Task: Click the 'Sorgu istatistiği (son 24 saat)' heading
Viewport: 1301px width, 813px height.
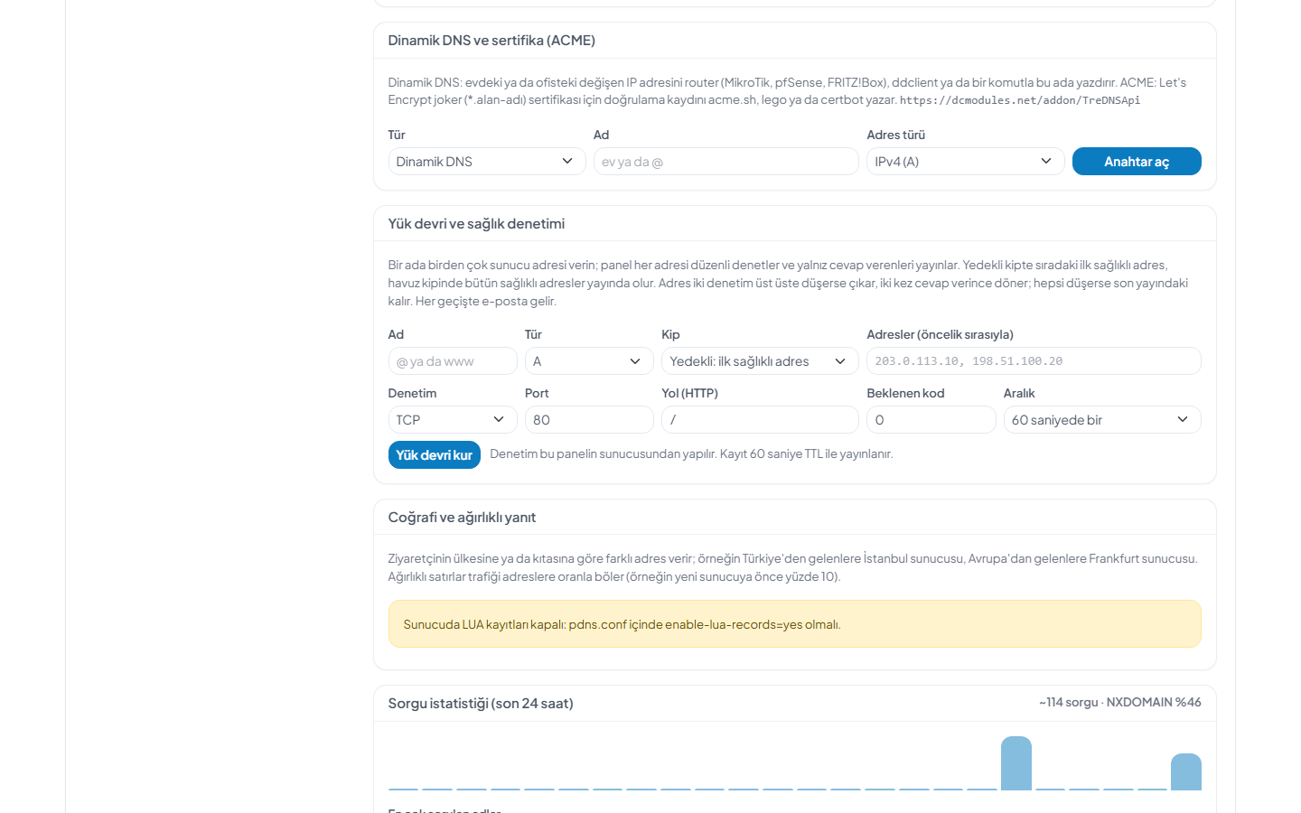Action: pos(481,704)
